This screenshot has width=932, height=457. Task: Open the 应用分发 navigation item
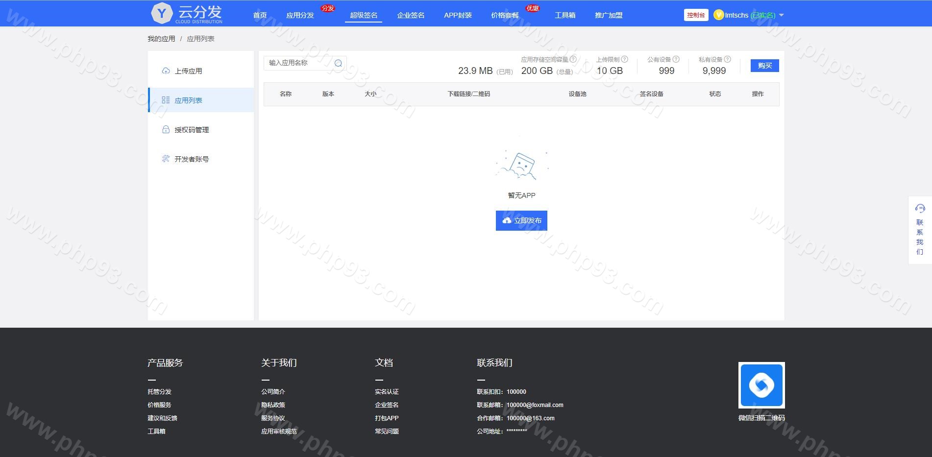point(300,15)
